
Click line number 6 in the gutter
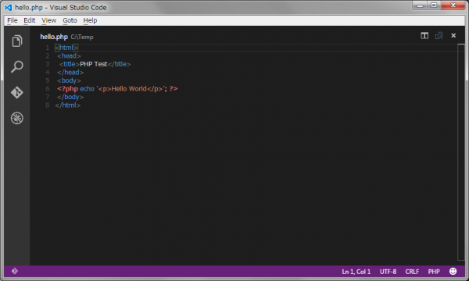click(47, 89)
